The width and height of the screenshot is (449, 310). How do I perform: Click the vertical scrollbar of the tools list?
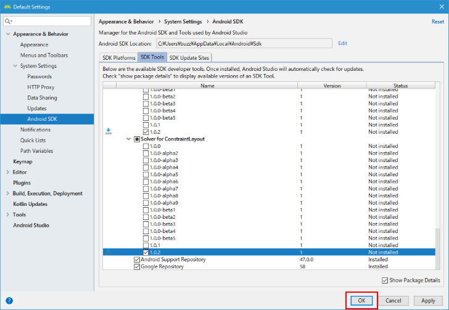click(x=437, y=248)
